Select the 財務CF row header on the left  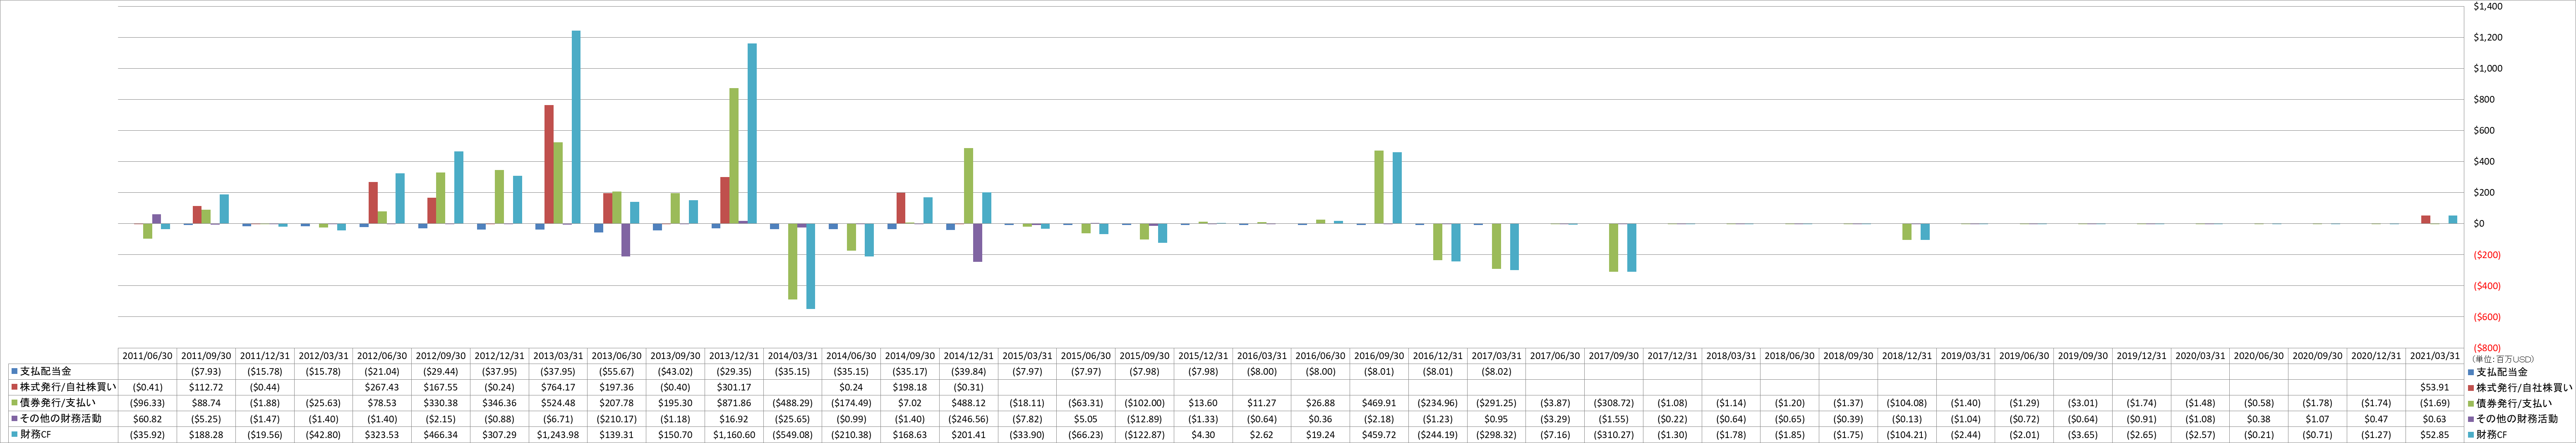tap(62, 435)
